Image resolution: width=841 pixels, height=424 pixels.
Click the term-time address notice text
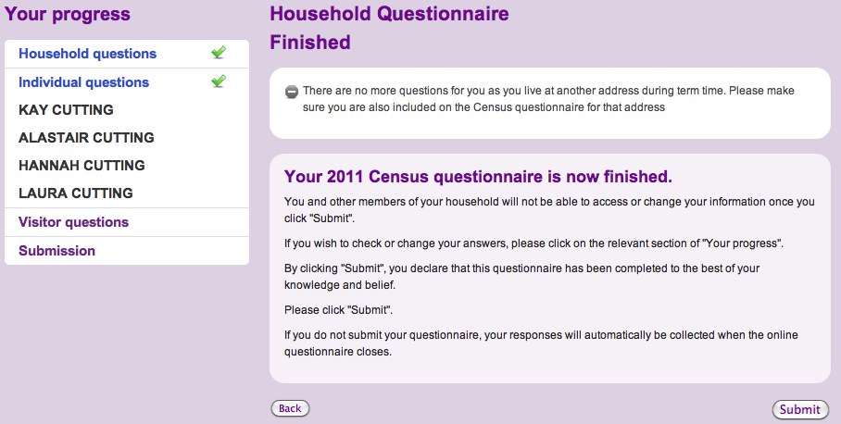[x=548, y=99]
